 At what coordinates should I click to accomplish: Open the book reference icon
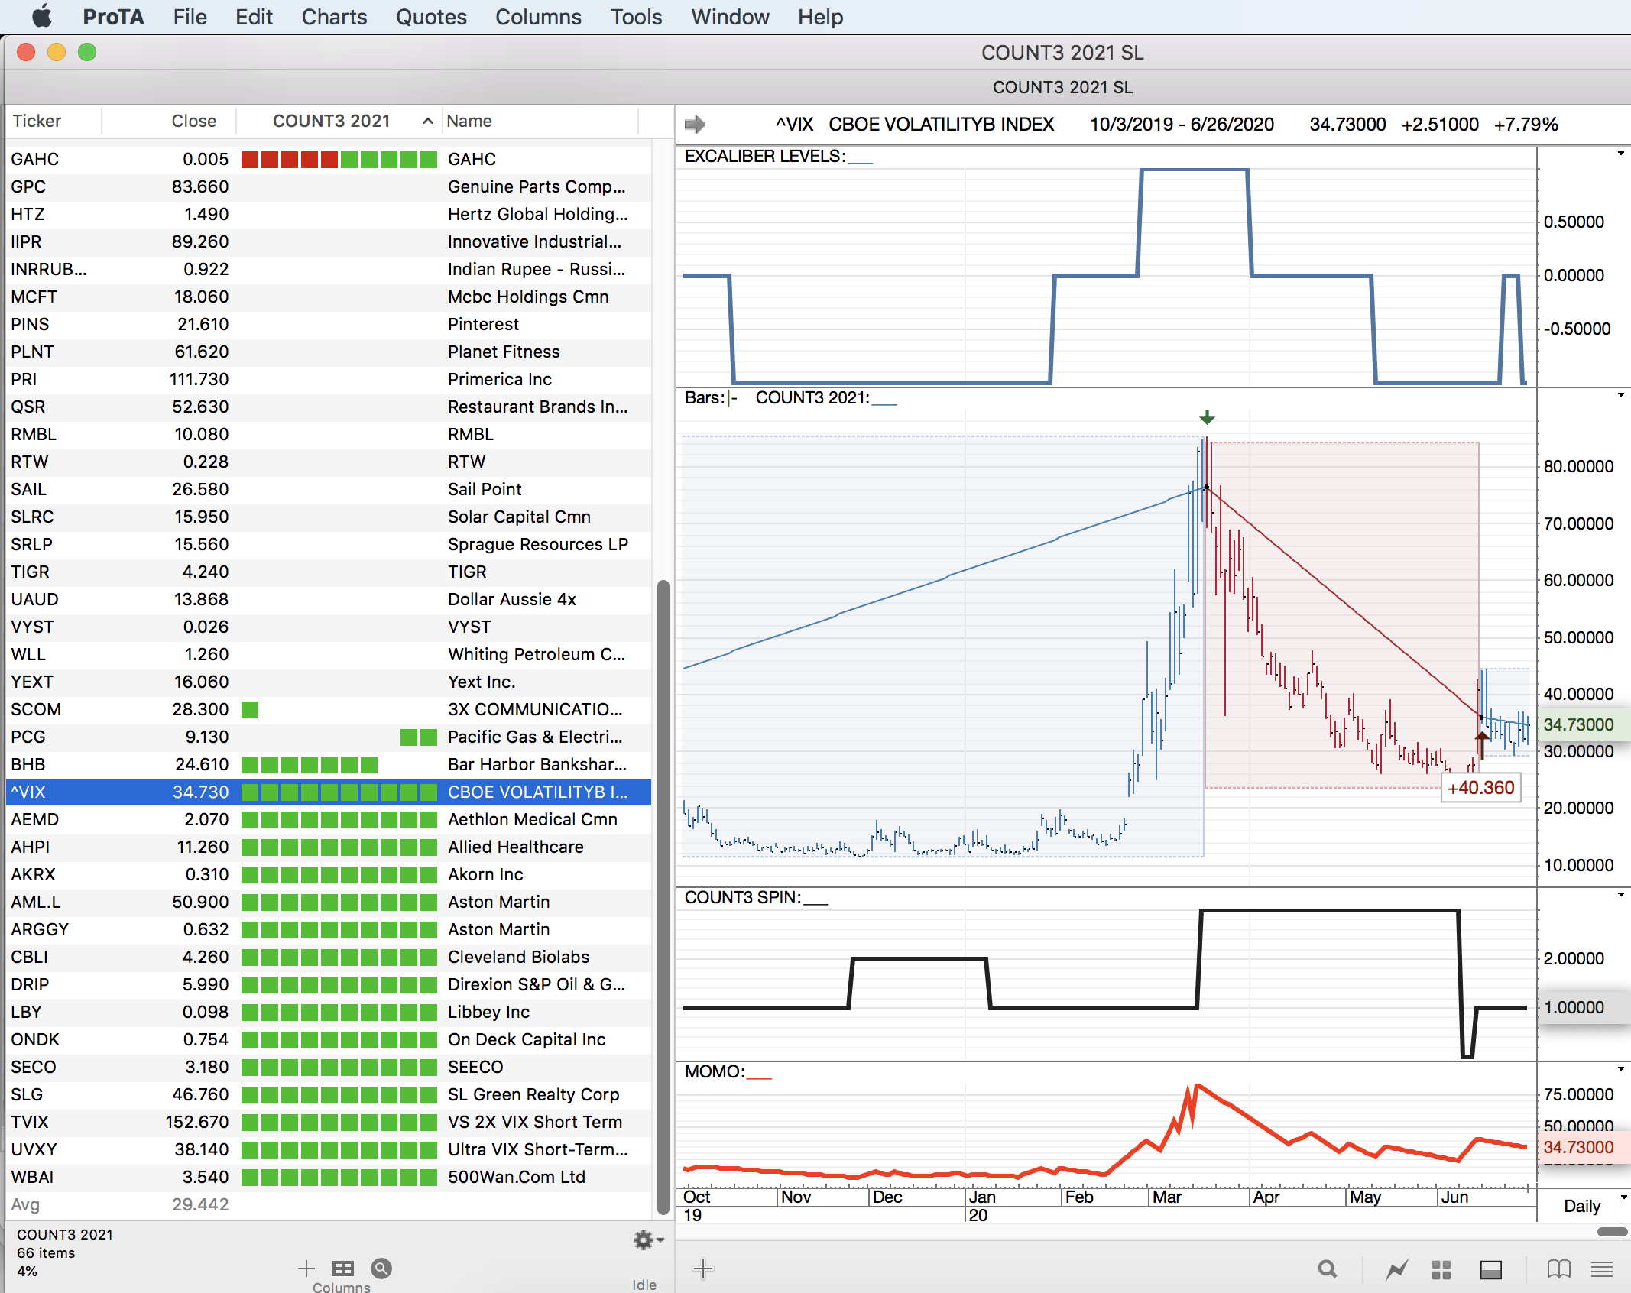[x=1558, y=1269]
